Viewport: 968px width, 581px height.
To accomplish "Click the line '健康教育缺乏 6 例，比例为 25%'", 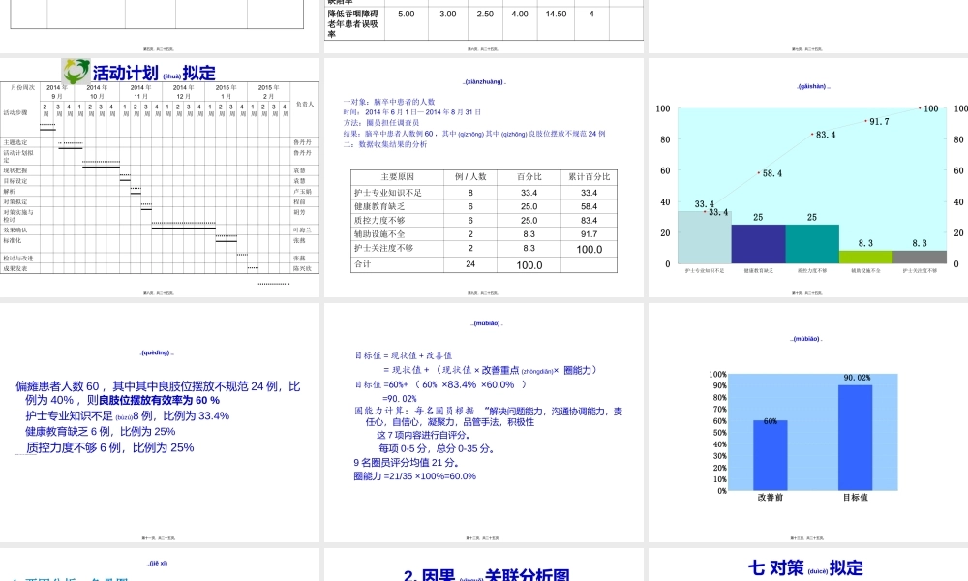I will pyautogui.click(x=100, y=432).
